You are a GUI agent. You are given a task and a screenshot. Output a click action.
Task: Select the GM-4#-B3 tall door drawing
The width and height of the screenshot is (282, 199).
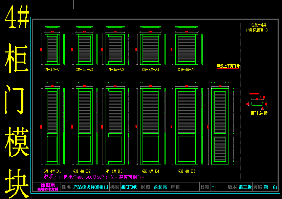(x=115, y=126)
